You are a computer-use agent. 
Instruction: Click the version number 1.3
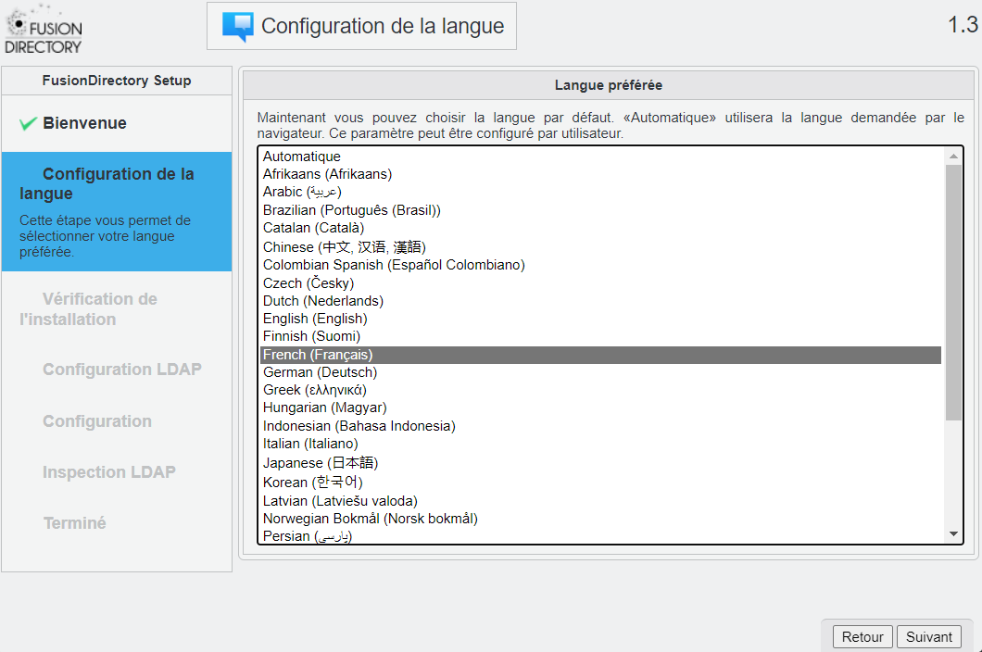coord(963,25)
